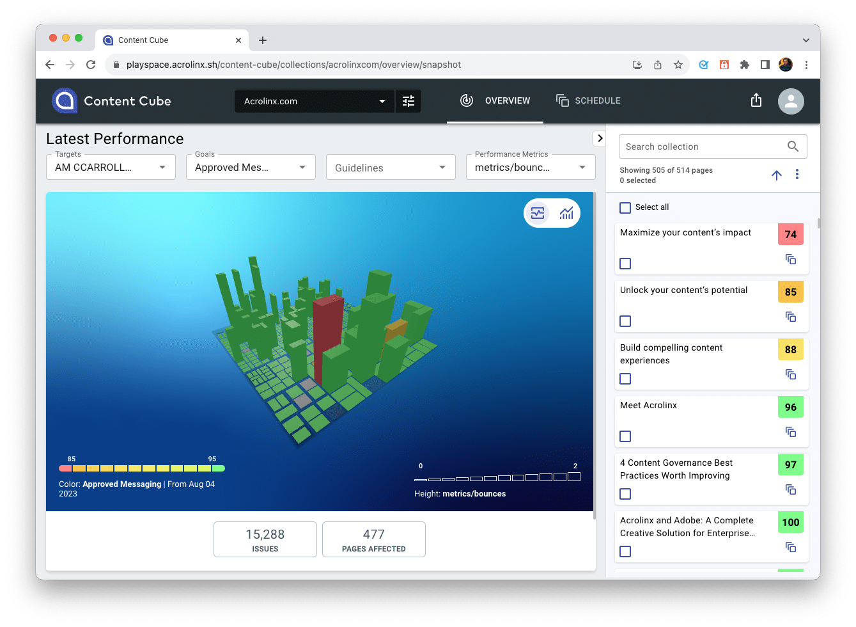Open the browser tab list chevron
This screenshot has height=627, width=856.
tap(806, 40)
